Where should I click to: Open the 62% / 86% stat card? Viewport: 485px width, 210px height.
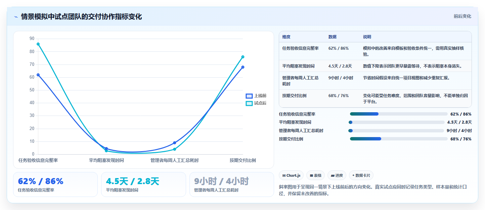pos(55,184)
